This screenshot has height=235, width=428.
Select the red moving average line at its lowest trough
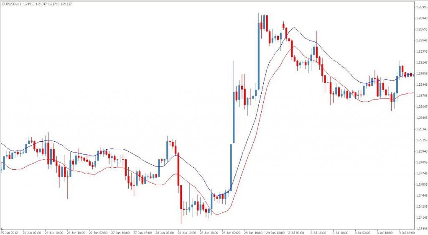pos(217,214)
